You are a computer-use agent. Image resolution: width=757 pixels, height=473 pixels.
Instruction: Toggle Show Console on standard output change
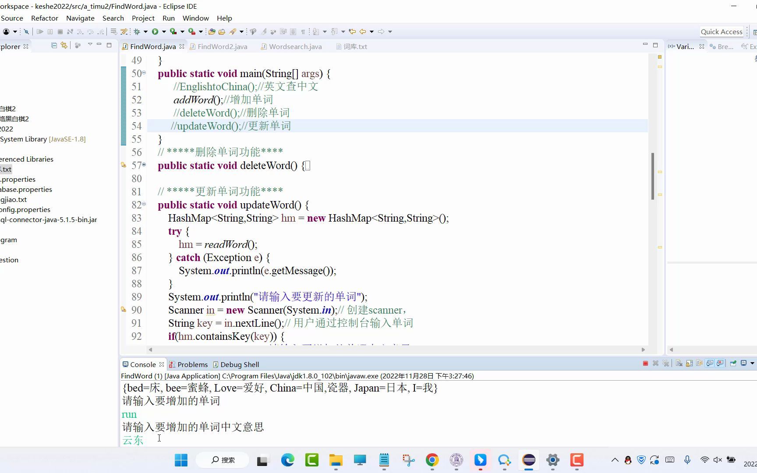pos(710,364)
